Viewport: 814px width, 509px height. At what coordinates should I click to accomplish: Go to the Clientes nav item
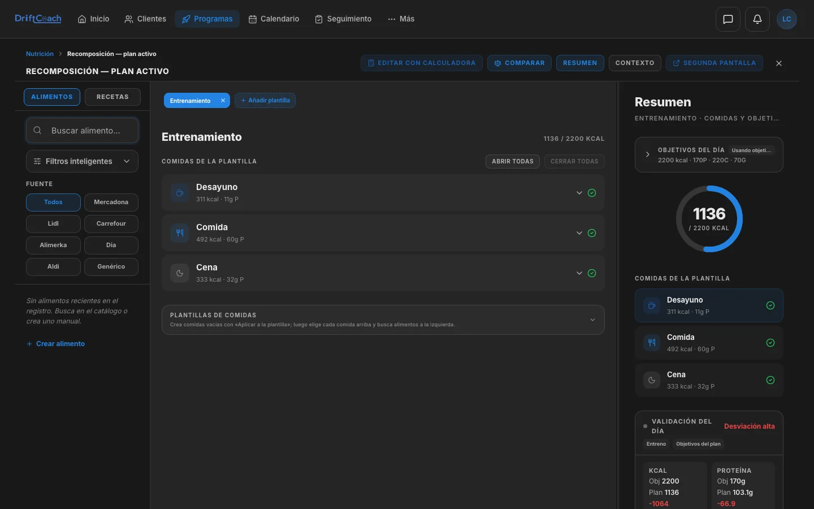tap(145, 19)
